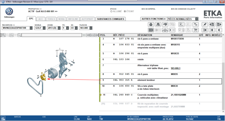Screen dimensions: 225x121
Task: Click the illustration search input field
Action: (52, 35)
